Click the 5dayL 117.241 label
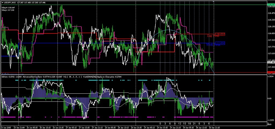The image size is (275, 129). (8, 10)
